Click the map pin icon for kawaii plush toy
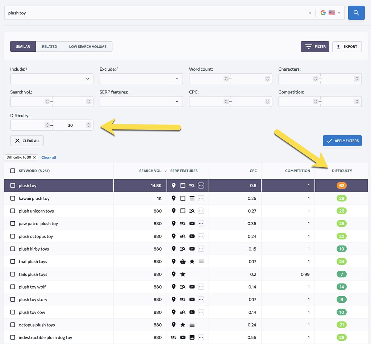 coord(174,198)
